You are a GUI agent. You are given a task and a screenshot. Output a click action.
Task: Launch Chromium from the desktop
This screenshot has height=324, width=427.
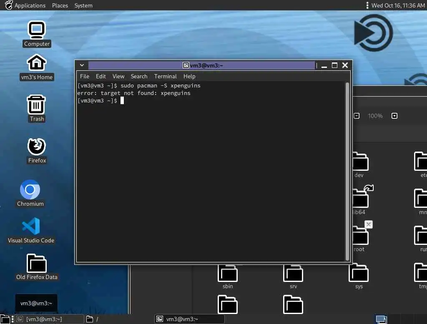pos(30,193)
